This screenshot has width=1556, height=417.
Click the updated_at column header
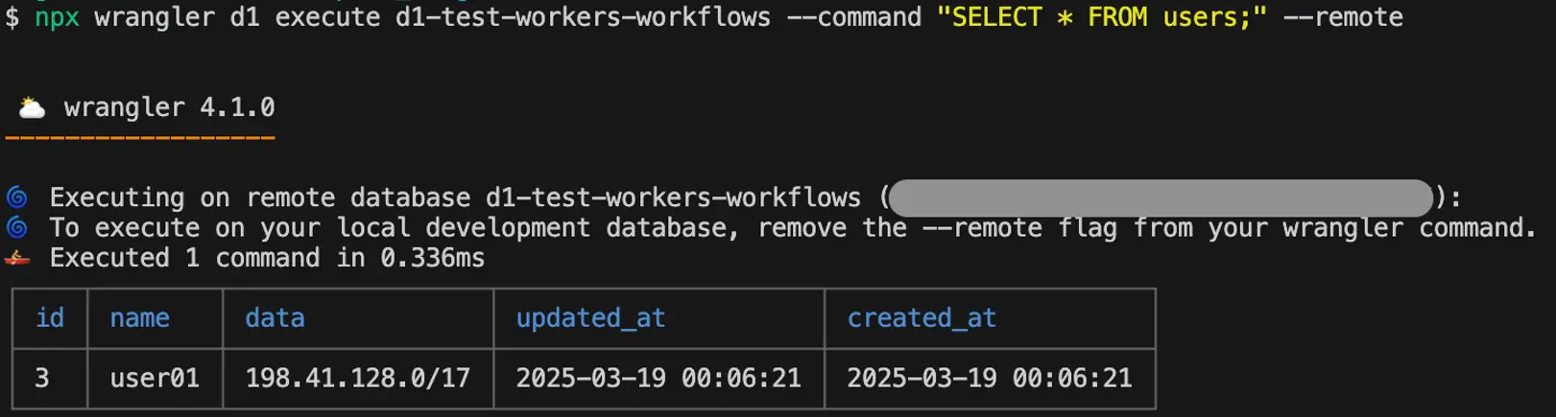(x=590, y=318)
